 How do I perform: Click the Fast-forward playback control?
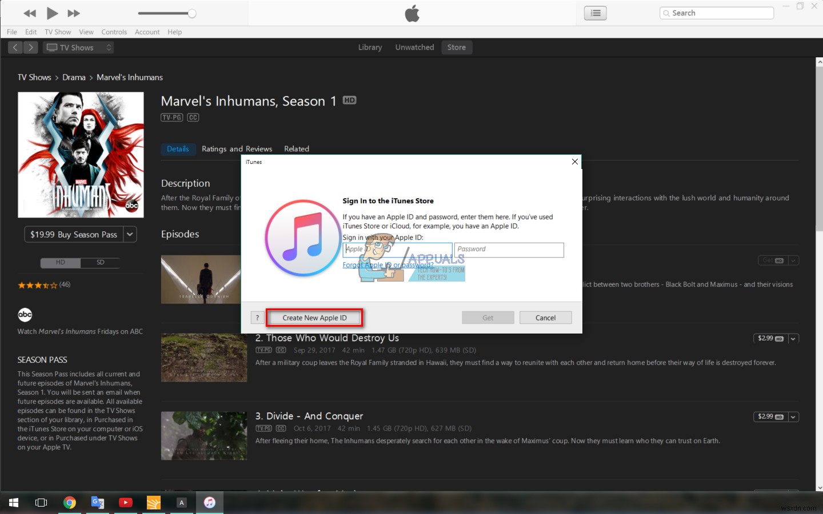73,13
